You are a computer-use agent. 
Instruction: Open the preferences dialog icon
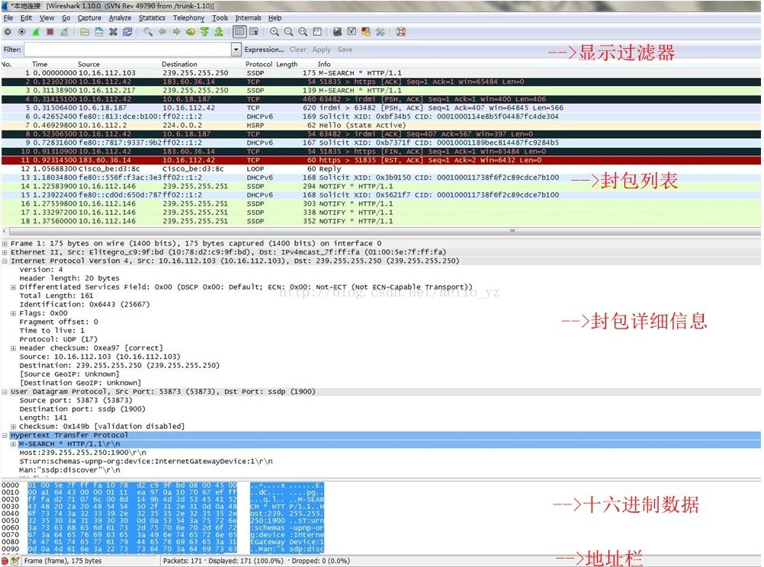[380, 32]
